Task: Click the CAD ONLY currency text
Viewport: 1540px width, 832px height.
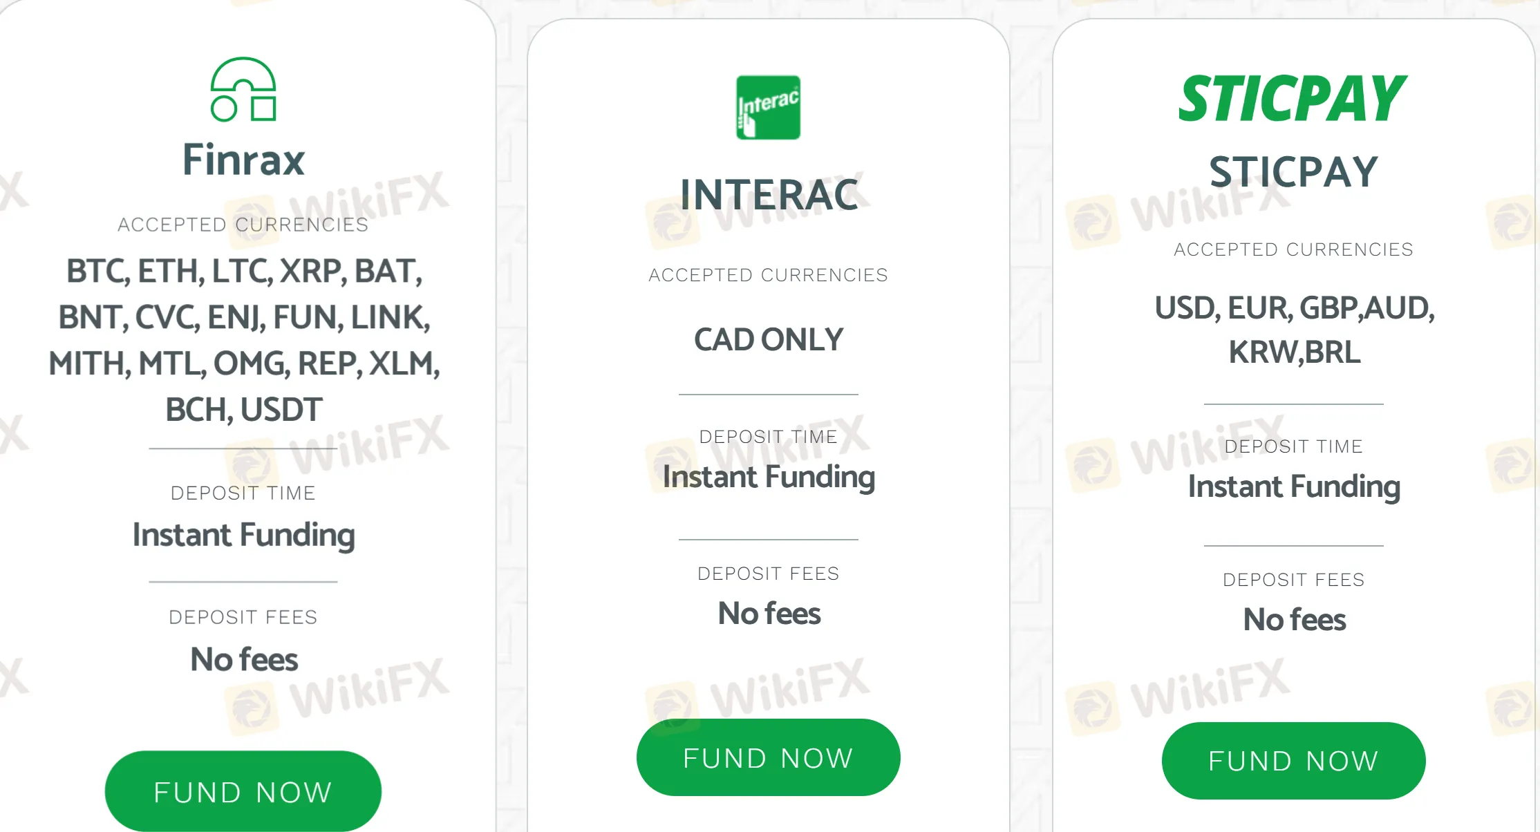Action: click(x=769, y=339)
